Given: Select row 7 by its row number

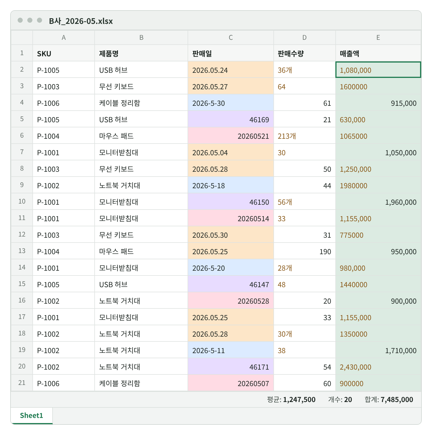Looking at the screenshot, I should click(x=22, y=152).
